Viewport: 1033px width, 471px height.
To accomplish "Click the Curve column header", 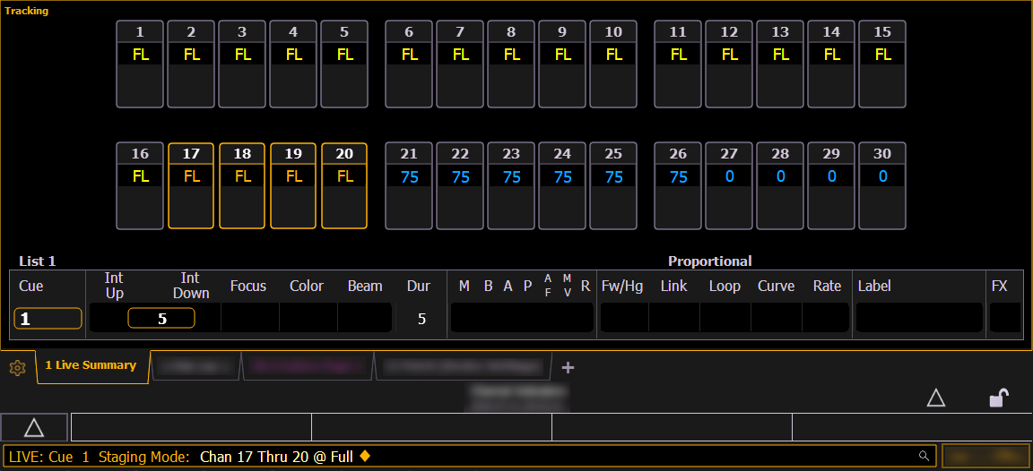I will pos(776,287).
